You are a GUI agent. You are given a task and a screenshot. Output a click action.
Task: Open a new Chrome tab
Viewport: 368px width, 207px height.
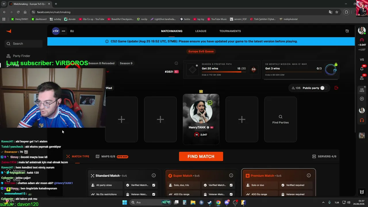click(x=56, y=4)
